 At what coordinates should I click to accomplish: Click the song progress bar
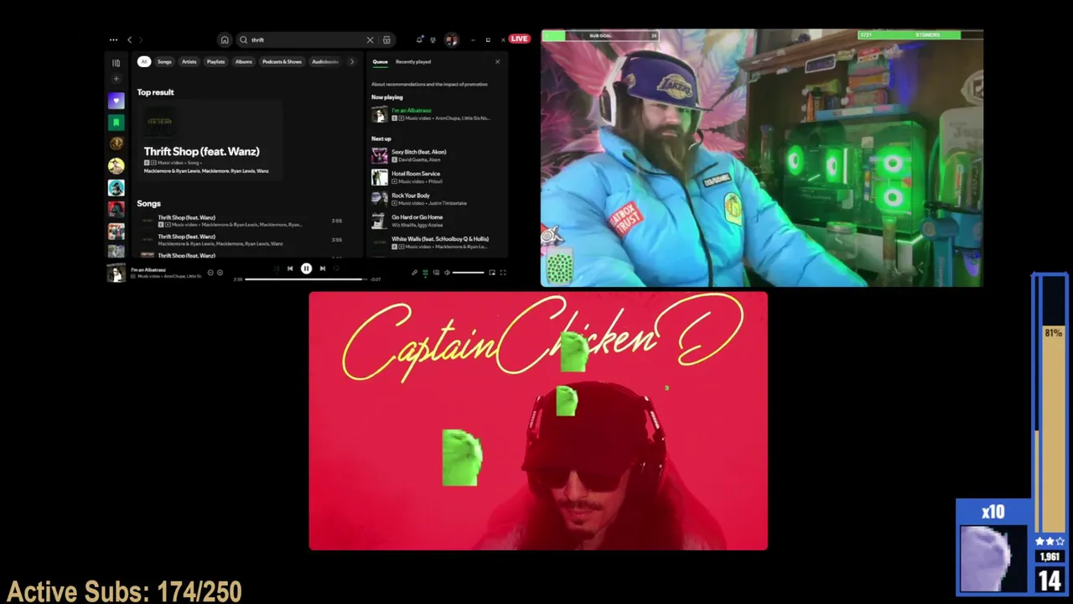click(x=306, y=279)
